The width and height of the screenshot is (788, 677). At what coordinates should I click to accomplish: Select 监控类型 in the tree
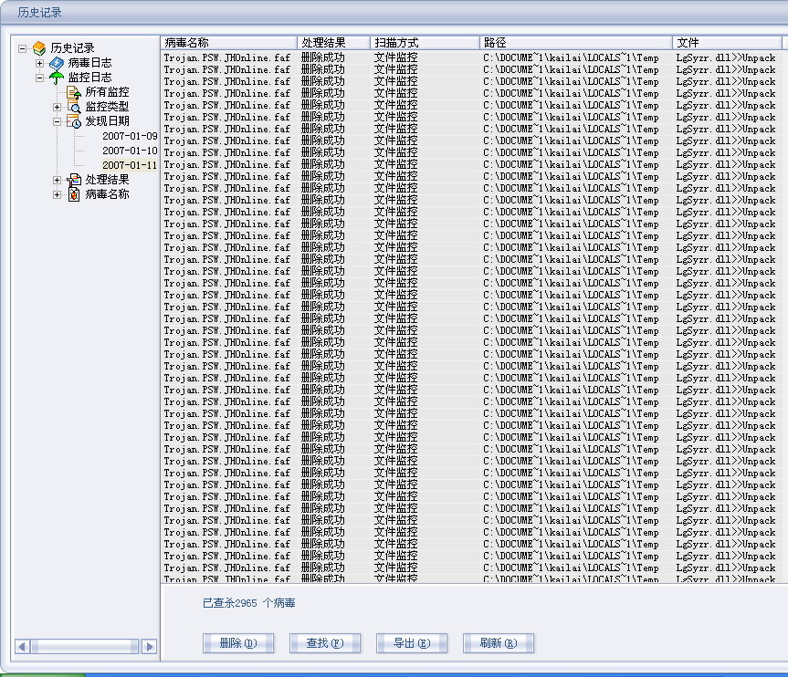107,107
